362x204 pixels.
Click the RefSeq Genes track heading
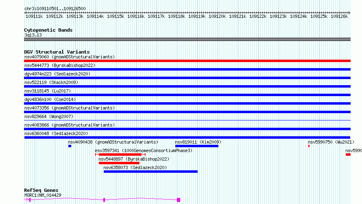pyautogui.click(x=41, y=190)
